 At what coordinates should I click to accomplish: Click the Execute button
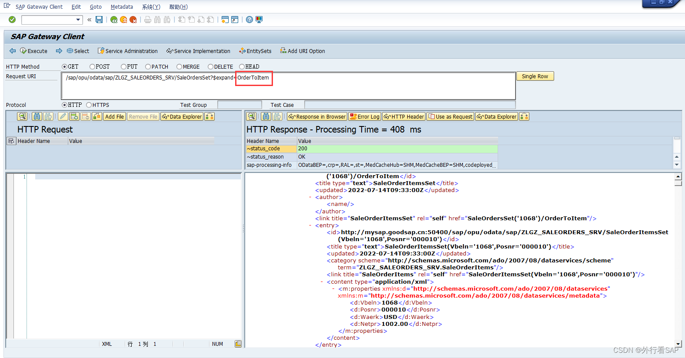33,51
